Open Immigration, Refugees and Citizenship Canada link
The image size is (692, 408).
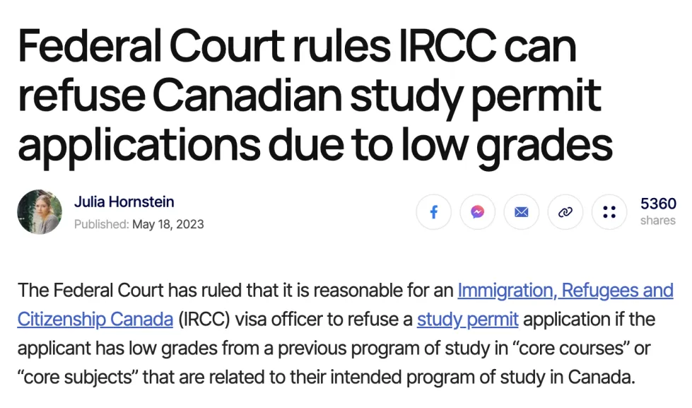[565, 291]
